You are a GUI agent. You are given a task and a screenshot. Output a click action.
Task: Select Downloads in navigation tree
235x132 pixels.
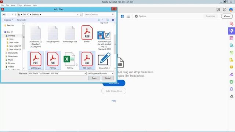(x=13, y=56)
